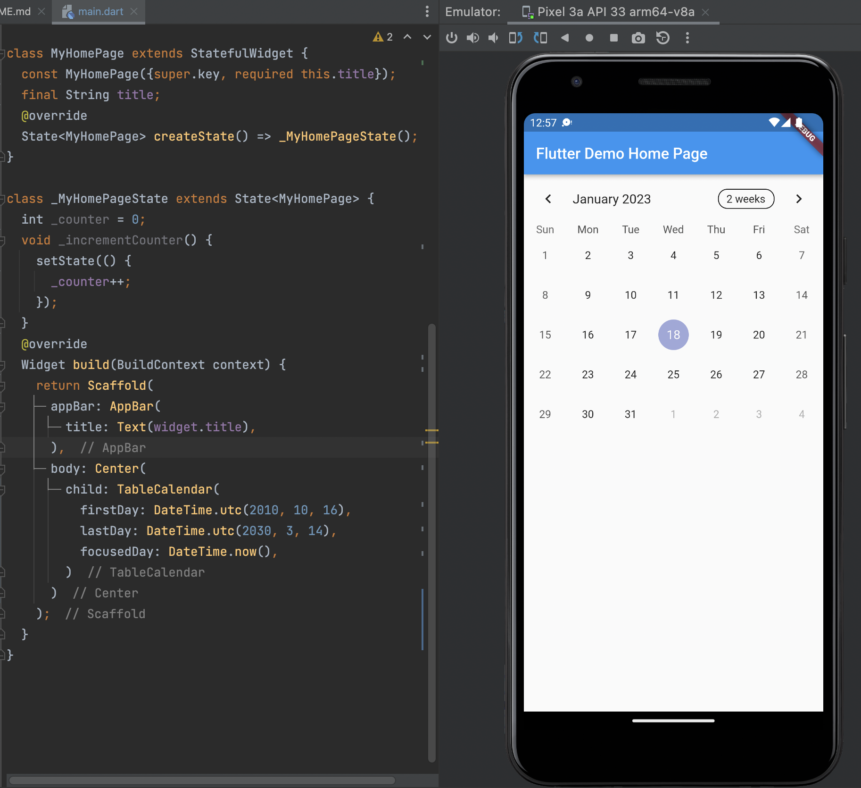The image size is (861, 788).
Task: Toggle the '2 weeks' calendar format button
Action: (746, 199)
